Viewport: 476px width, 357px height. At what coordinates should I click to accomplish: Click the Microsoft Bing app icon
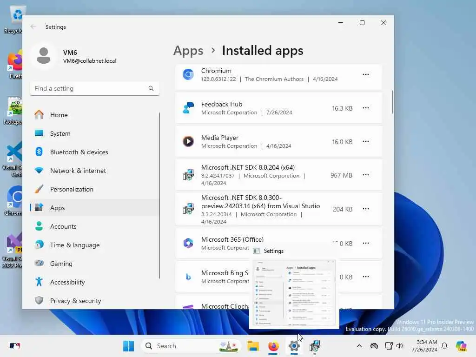[x=188, y=277]
